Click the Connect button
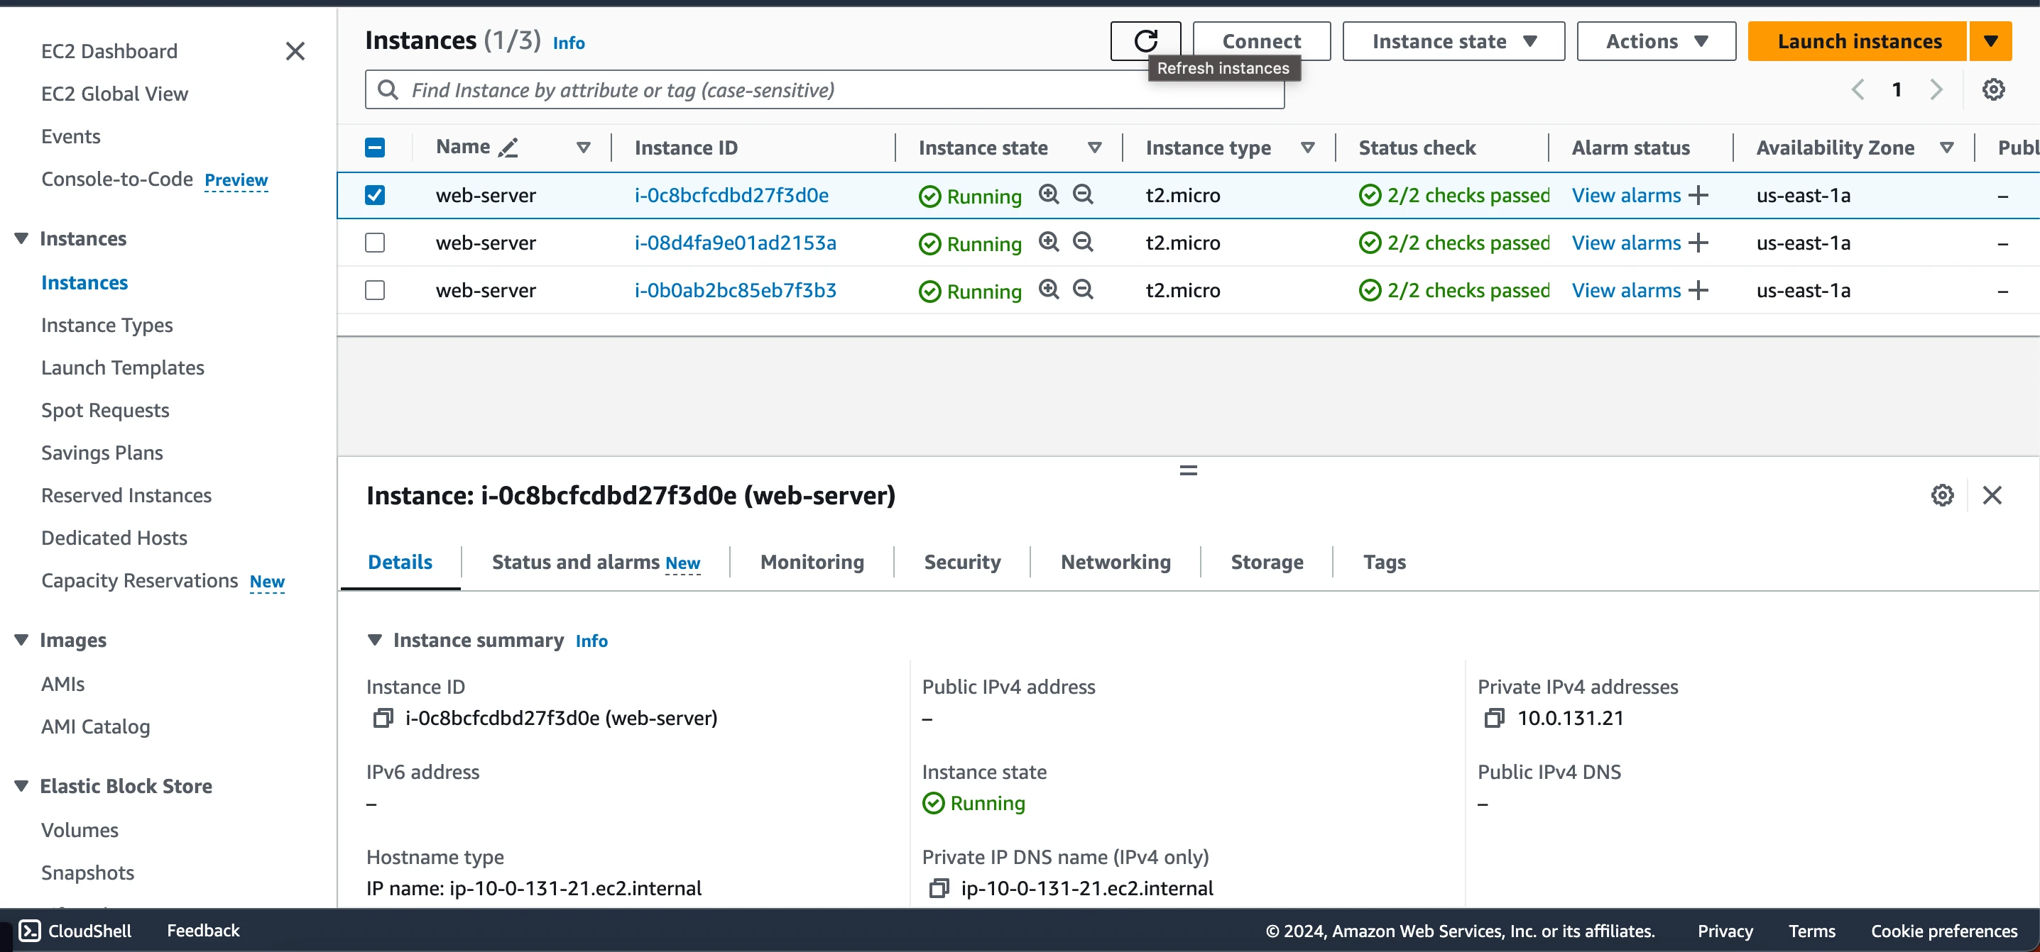The height and width of the screenshot is (952, 2040). point(1261,41)
